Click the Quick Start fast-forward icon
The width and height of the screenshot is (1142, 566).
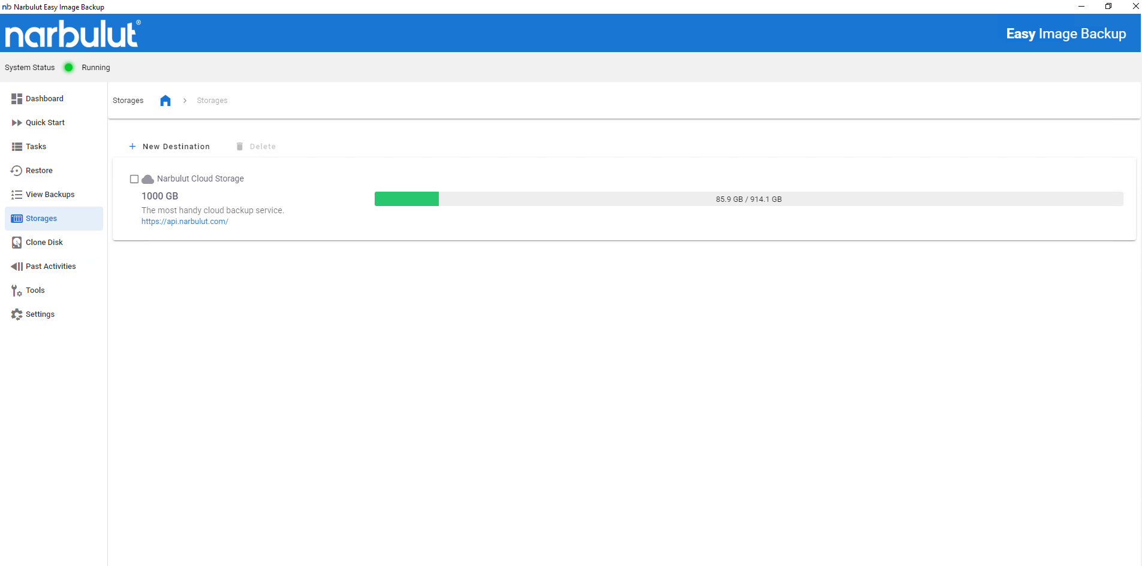(16, 123)
